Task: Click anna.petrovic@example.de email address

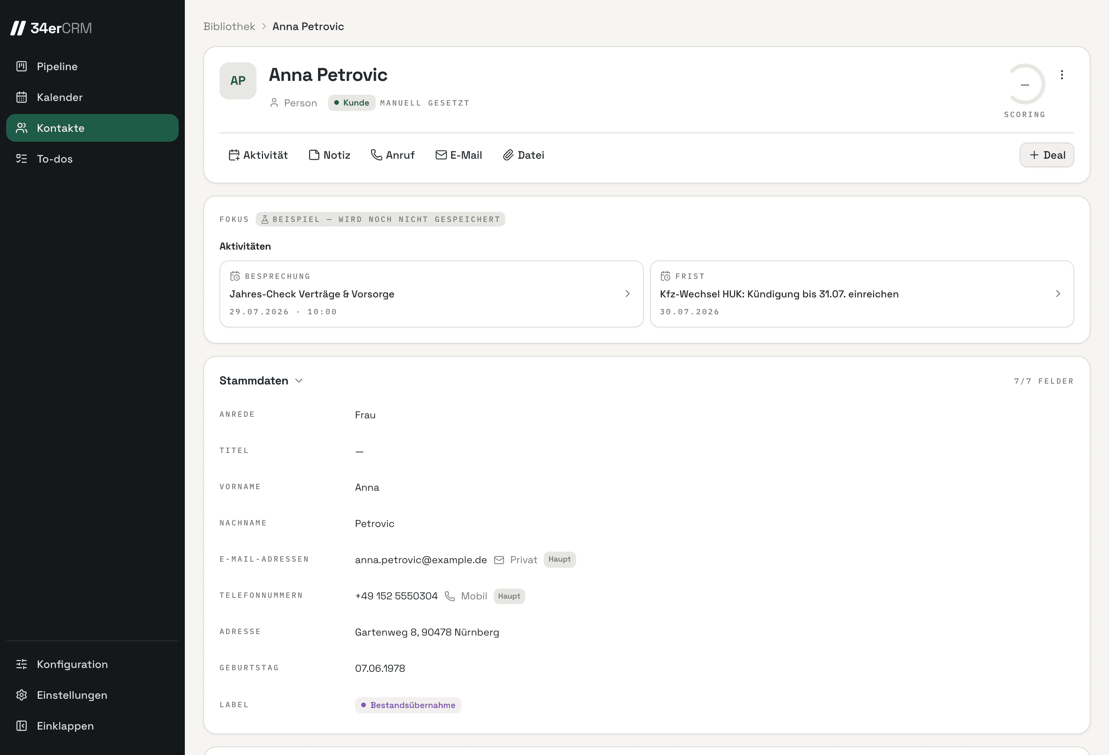Action: (421, 560)
